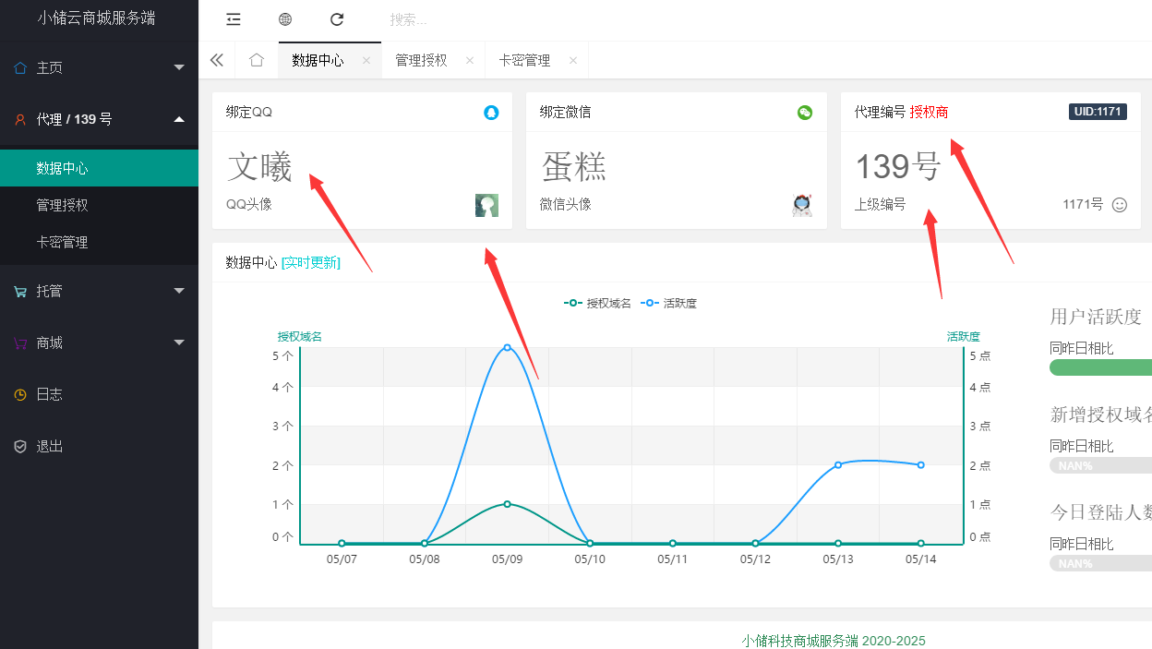Click the QQ icon on the 绑定QQ card
The width and height of the screenshot is (1152, 649).
(x=491, y=112)
